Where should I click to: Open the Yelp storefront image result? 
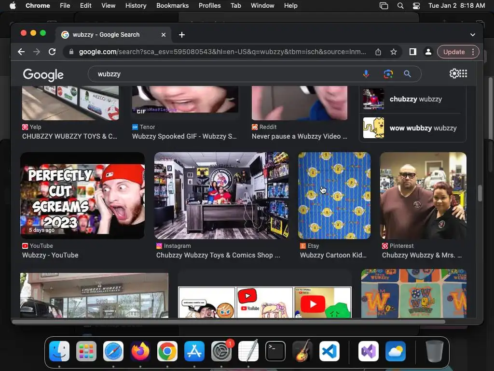click(x=70, y=103)
